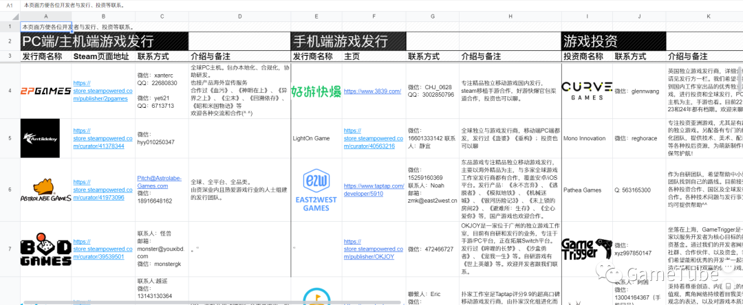Click the contact cell with CHJ_0628
This screenshot has width=743, height=305.
[x=433, y=91]
